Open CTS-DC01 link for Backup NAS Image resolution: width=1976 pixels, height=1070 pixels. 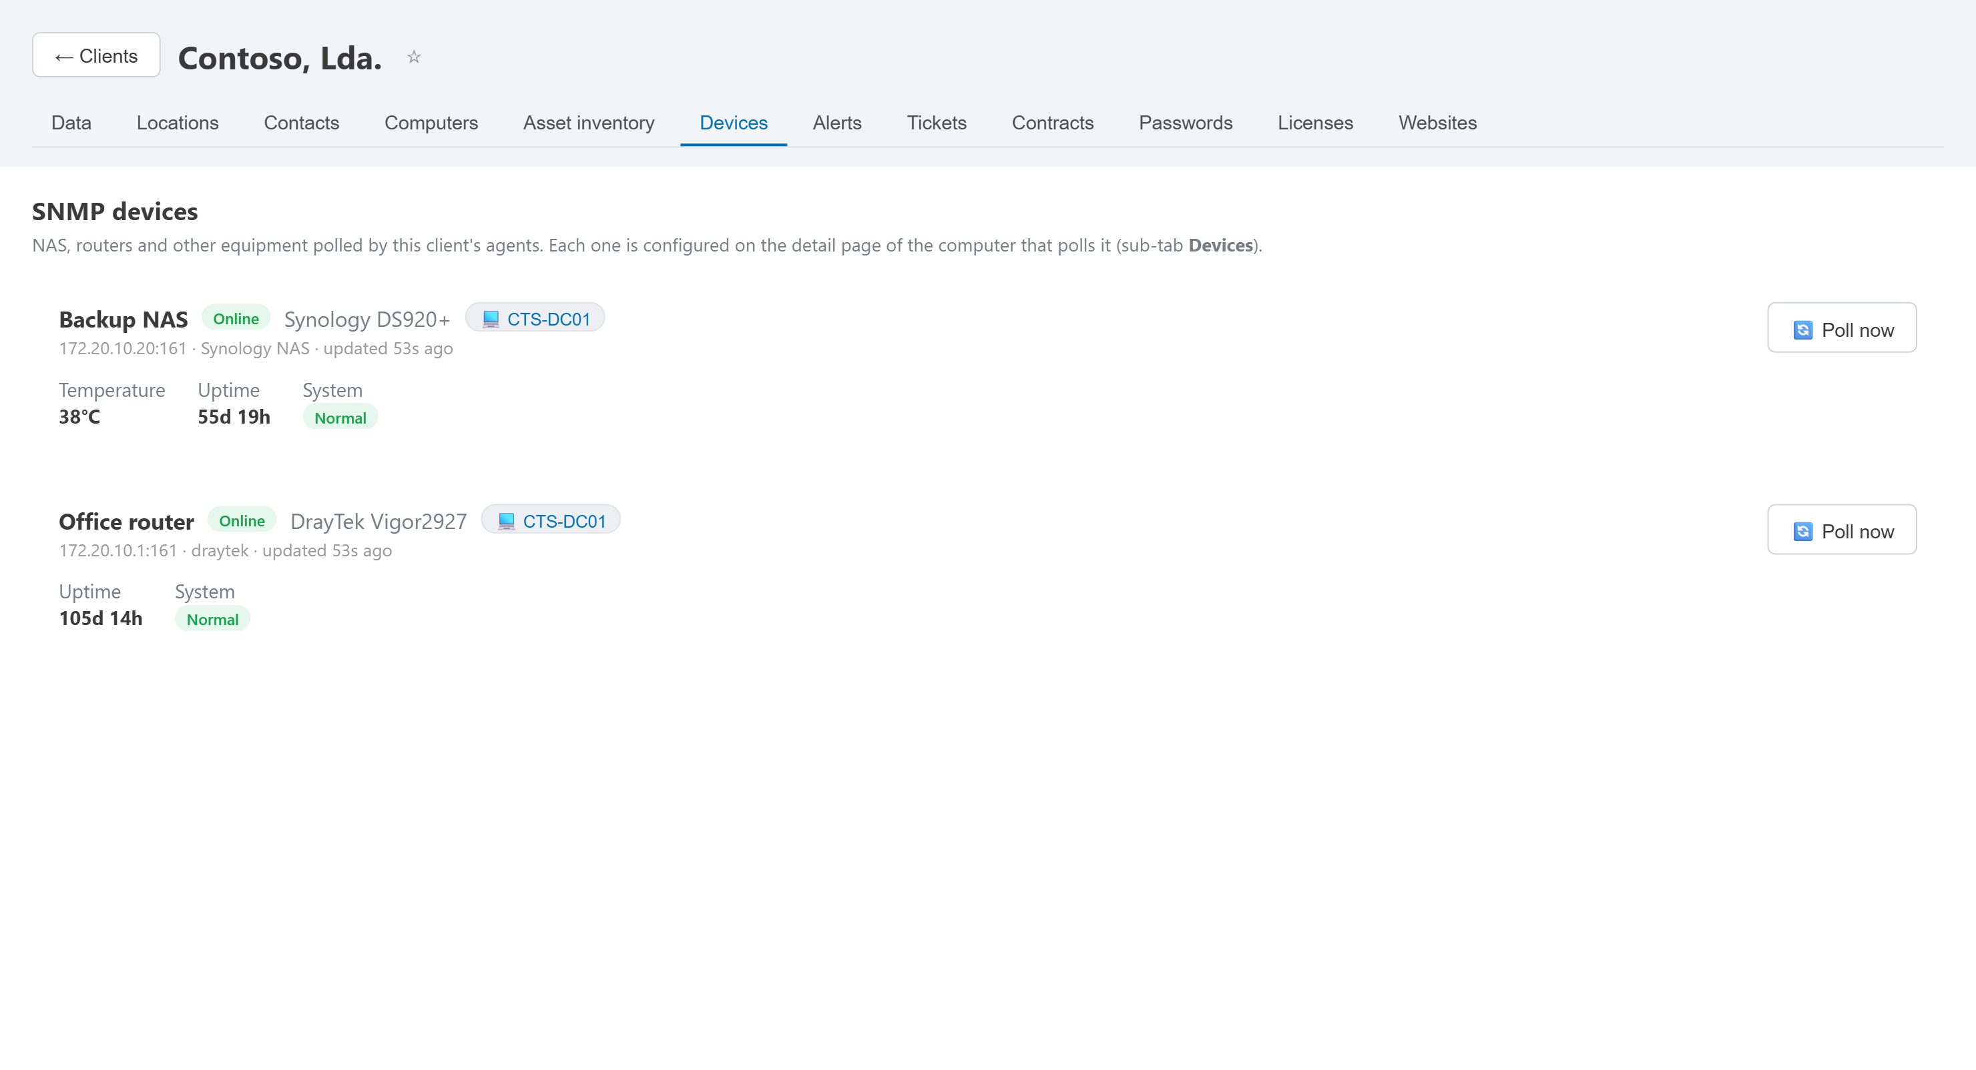tap(535, 318)
